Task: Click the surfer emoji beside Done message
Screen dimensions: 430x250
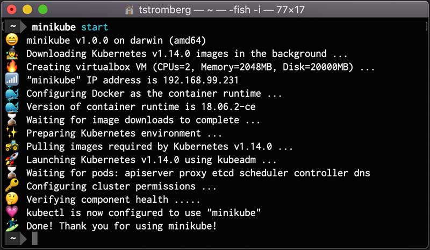Action: tap(12, 226)
